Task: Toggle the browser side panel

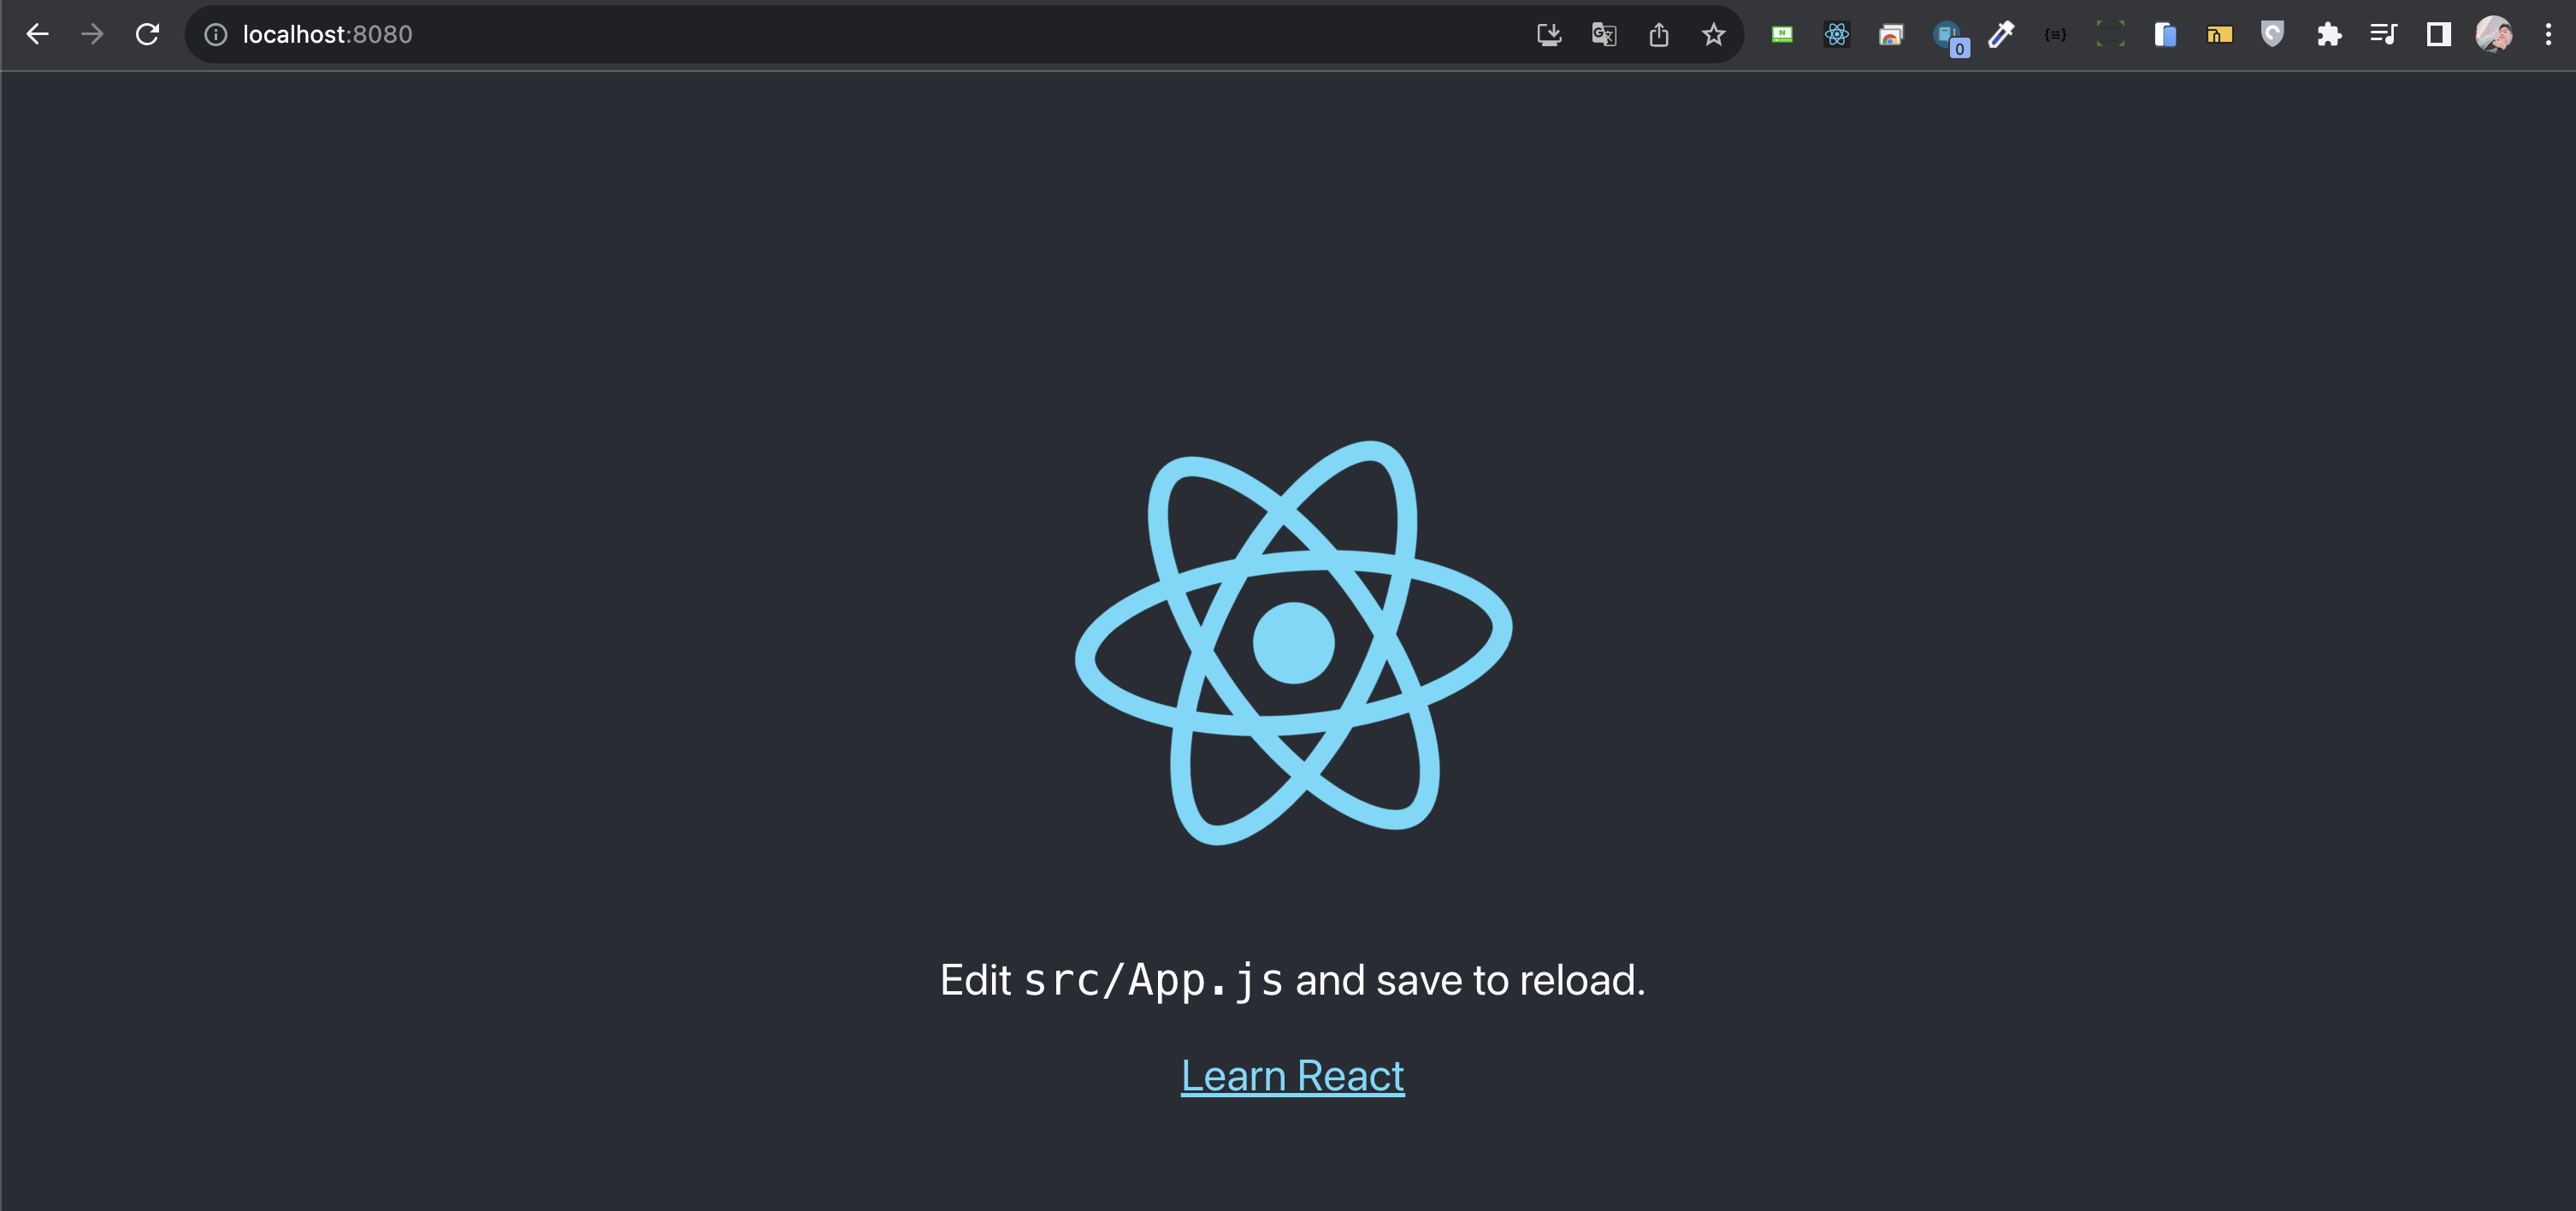Action: pos(2438,35)
